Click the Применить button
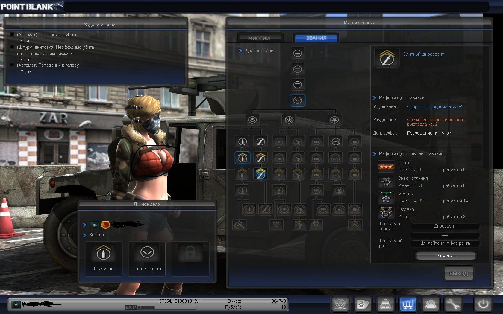The image size is (503, 314). 446,256
